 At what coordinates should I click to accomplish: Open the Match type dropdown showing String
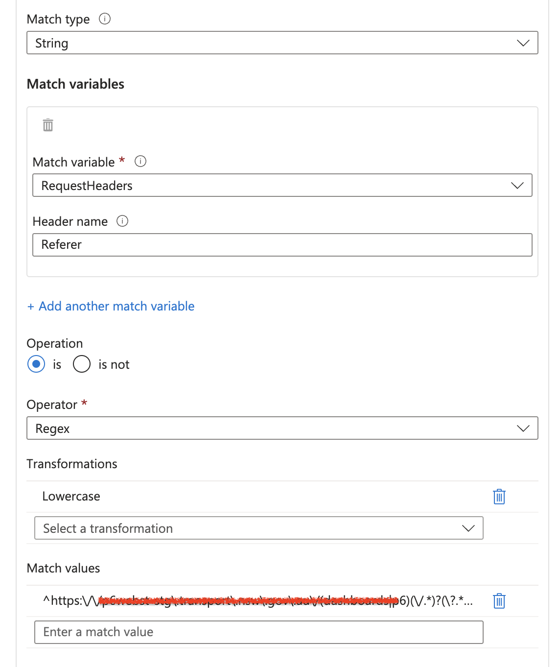tap(282, 43)
